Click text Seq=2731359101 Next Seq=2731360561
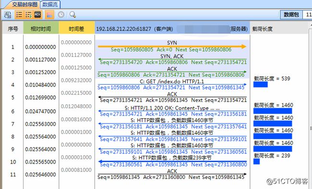The height and width of the screenshot is (189, 312). (x=173, y=152)
